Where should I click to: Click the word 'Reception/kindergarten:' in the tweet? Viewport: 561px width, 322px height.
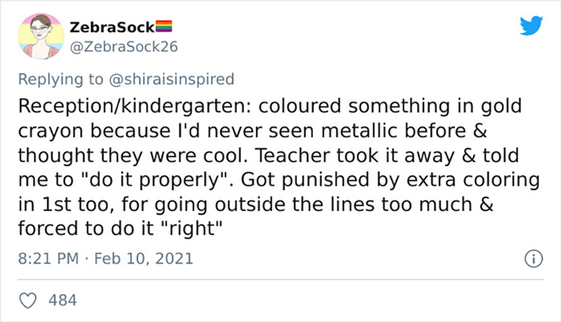(135, 106)
